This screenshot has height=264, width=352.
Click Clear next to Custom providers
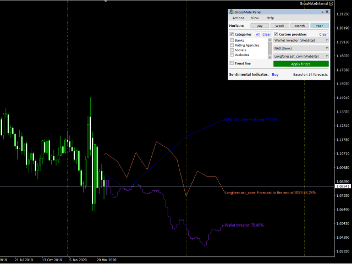pos(323,34)
